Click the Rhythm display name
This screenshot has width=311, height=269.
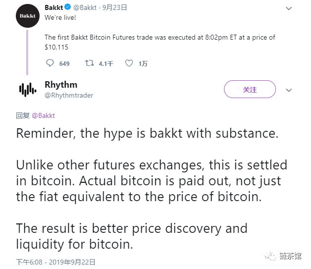click(x=61, y=85)
